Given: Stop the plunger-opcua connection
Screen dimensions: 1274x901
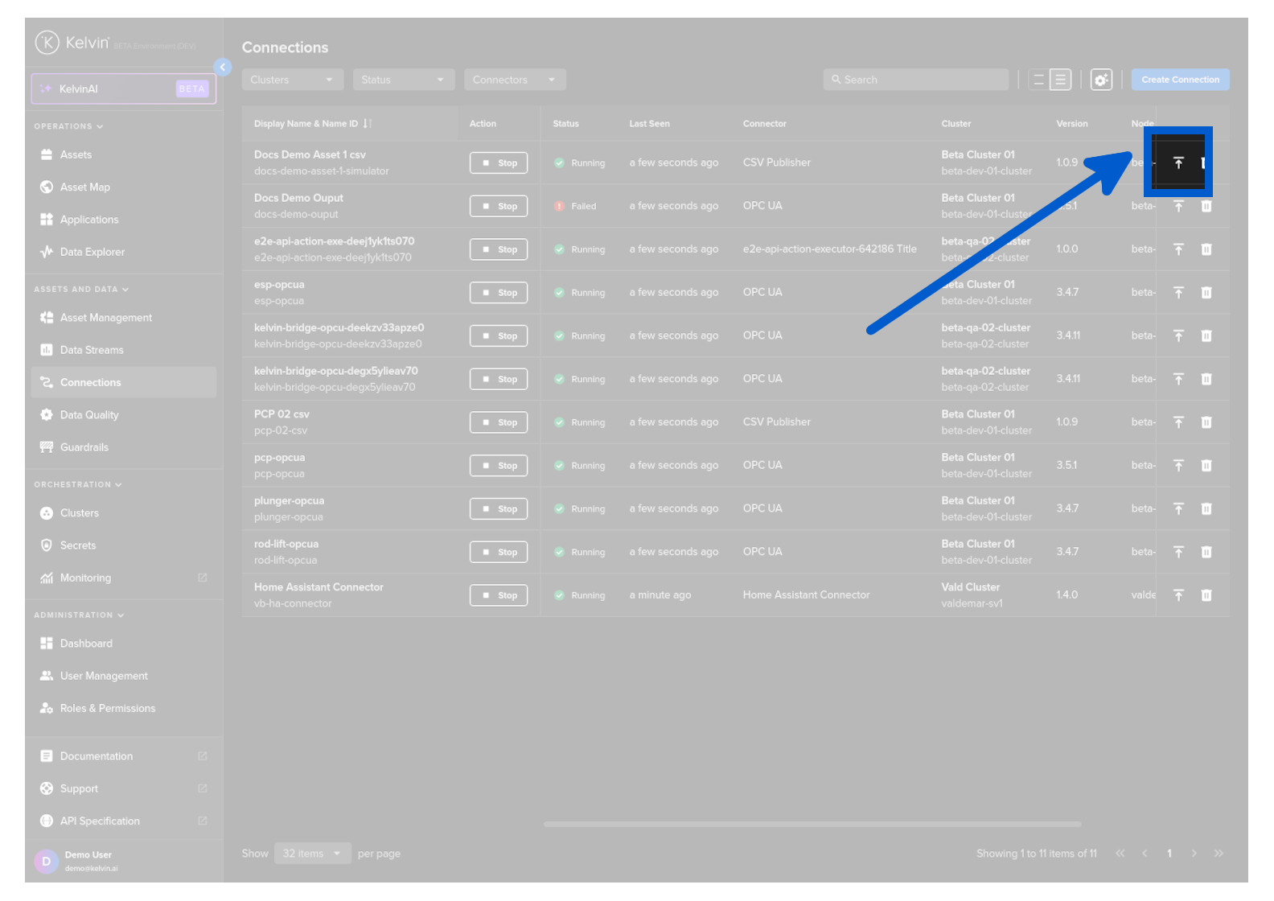Looking at the screenshot, I should coord(499,509).
